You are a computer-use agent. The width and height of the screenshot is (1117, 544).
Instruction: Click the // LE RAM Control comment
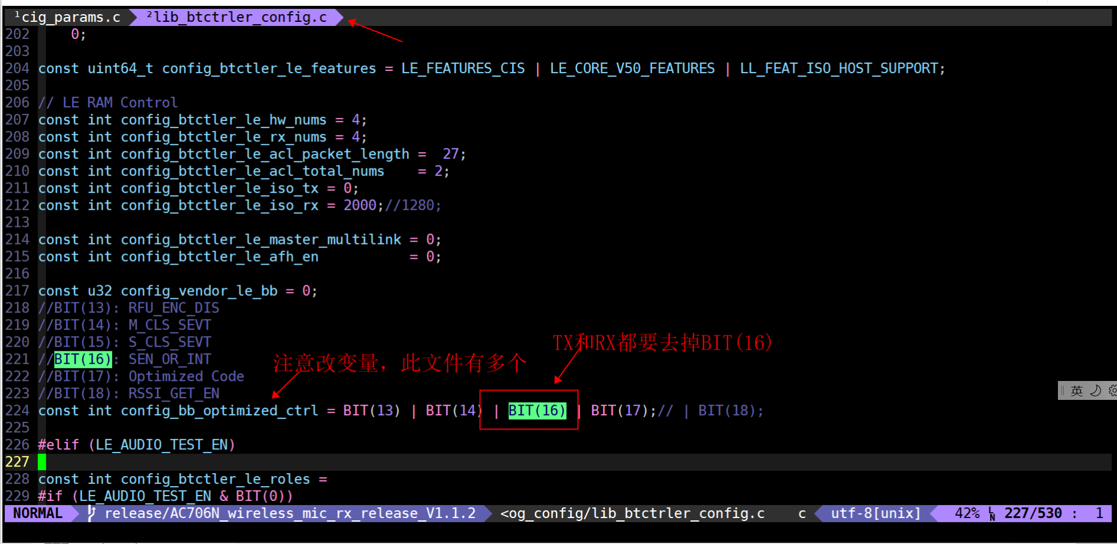tap(108, 103)
